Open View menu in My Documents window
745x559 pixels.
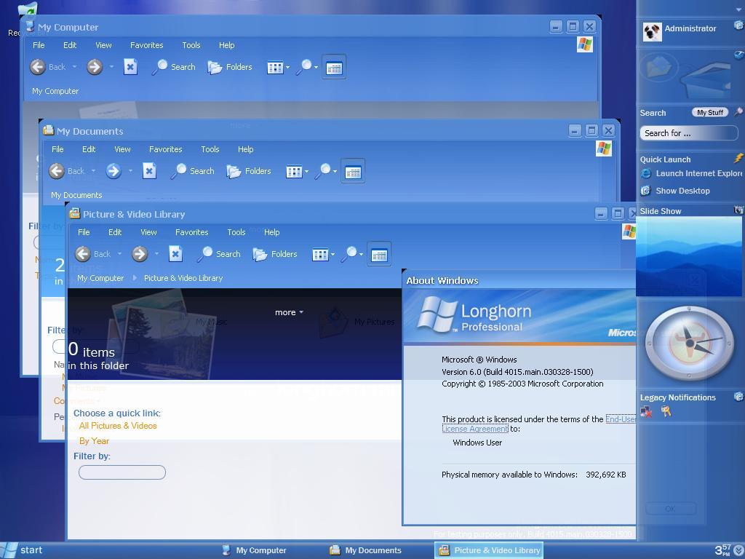[x=122, y=149]
